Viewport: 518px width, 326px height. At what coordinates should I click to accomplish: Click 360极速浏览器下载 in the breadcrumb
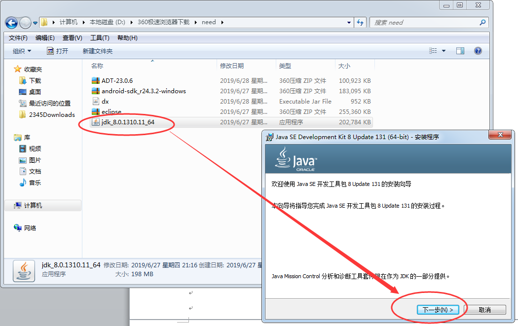tap(163, 22)
